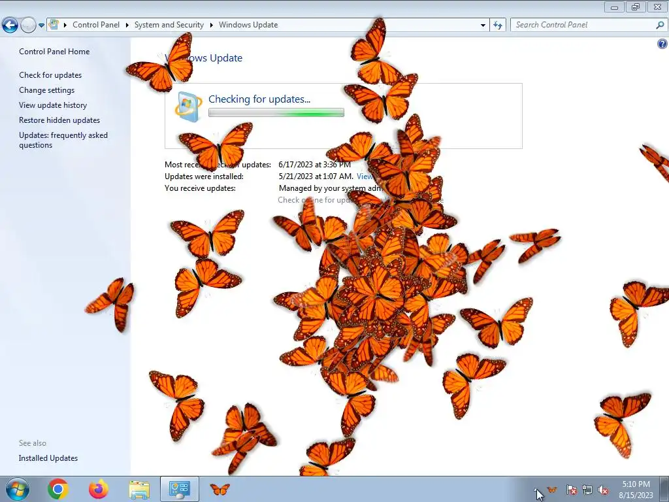Viewport: 669px width, 502px height.
Task: Open Updates: frequently asked questions
Action: pyautogui.click(x=63, y=140)
